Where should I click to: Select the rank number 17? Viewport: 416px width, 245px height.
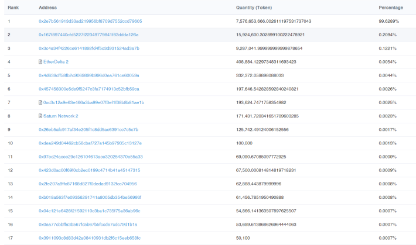(10, 238)
